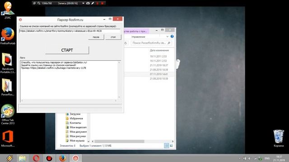Click the search magnifier in Explorer
This screenshot has height=162, width=289.
point(169,43)
